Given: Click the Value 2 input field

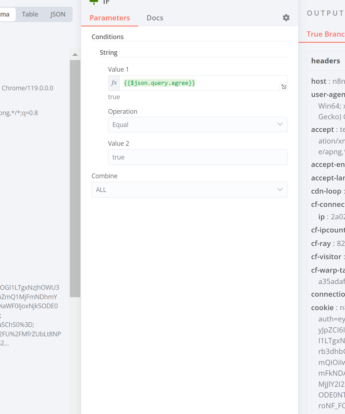Looking at the screenshot, I should click(x=198, y=157).
